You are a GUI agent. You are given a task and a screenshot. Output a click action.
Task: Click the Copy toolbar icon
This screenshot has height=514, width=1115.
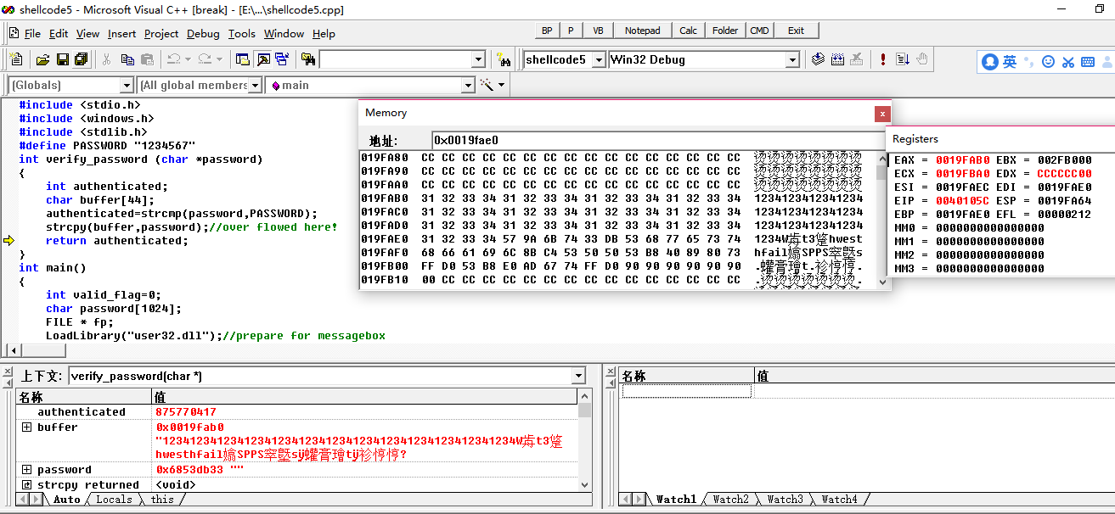(x=127, y=59)
